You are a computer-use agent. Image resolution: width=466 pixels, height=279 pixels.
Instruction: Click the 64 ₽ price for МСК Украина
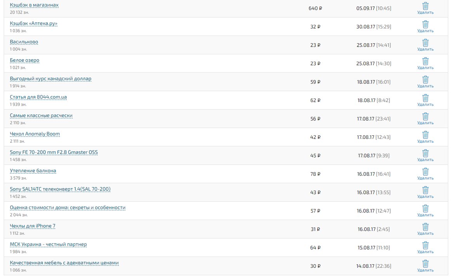click(315, 248)
